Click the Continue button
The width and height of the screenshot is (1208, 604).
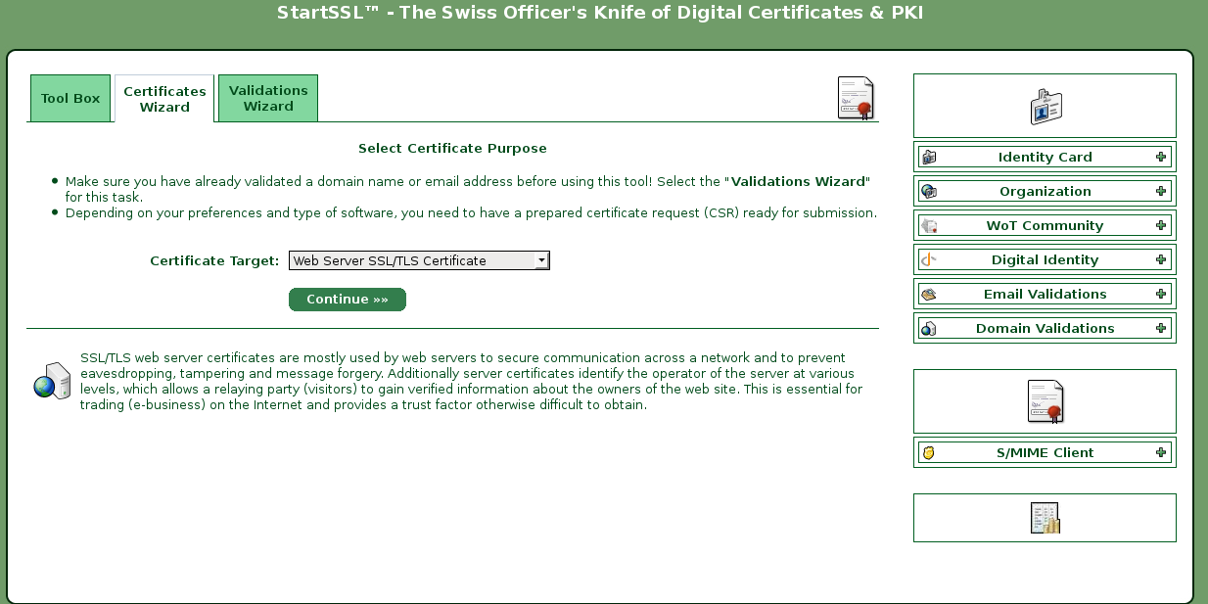pos(348,300)
